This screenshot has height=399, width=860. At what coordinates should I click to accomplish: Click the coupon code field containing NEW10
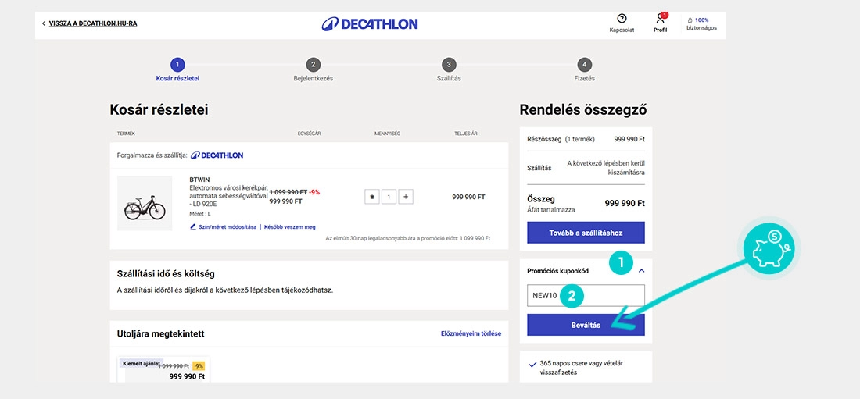coord(586,296)
